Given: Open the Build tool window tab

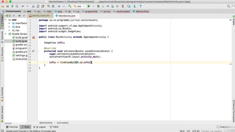Looking at the screenshot, I should pos(25,127).
